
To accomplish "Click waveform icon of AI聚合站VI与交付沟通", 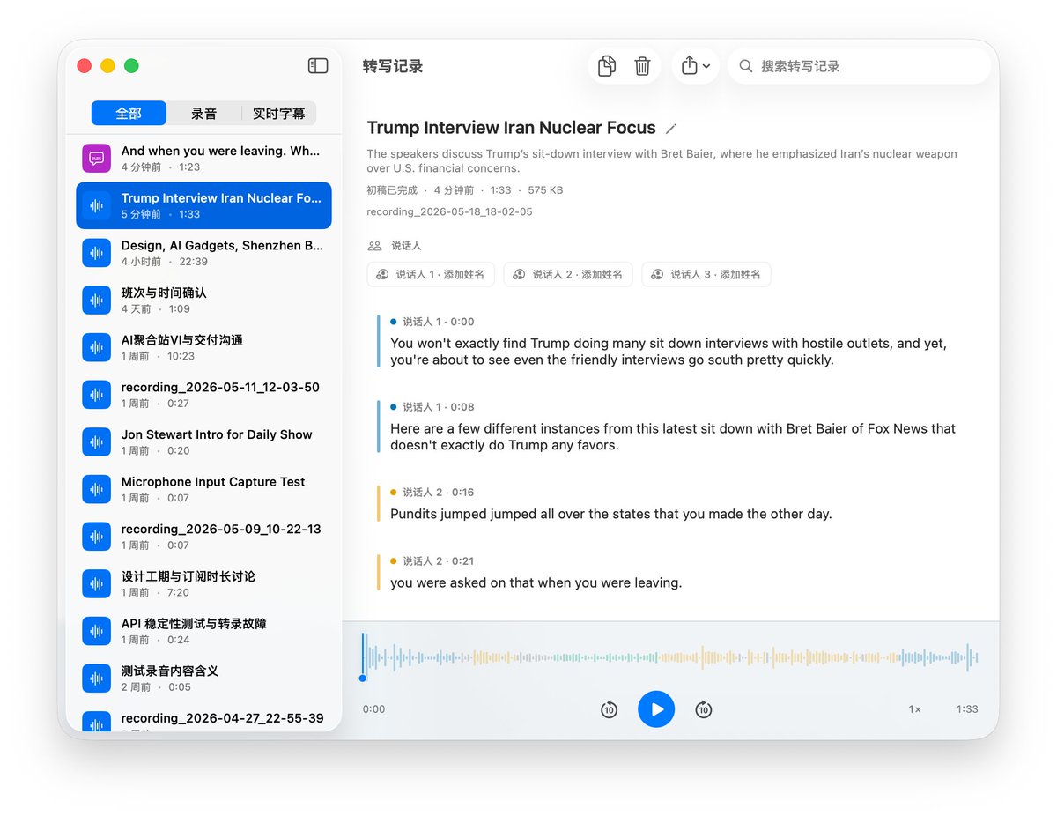I will pos(97,347).
